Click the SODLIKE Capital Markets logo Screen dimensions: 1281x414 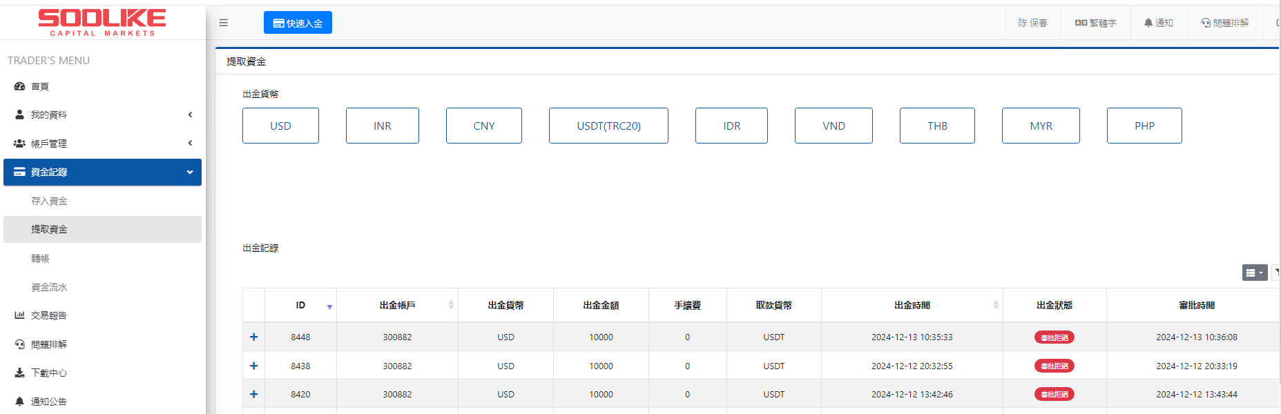click(x=102, y=22)
